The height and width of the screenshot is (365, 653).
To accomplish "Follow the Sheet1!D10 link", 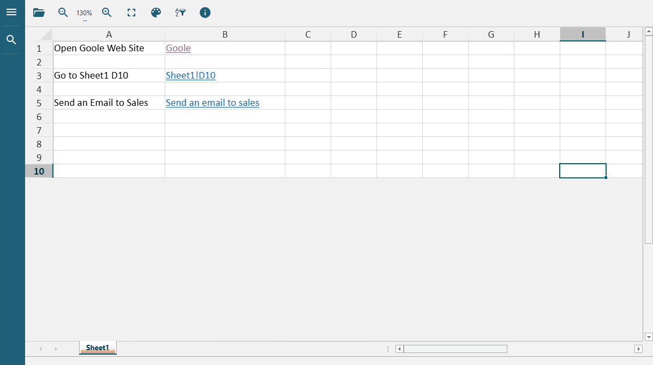I will [x=190, y=75].
